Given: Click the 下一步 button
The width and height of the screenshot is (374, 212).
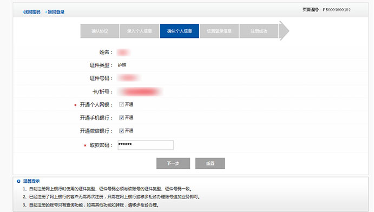Looking at the screenshot, I should point(173,163).
